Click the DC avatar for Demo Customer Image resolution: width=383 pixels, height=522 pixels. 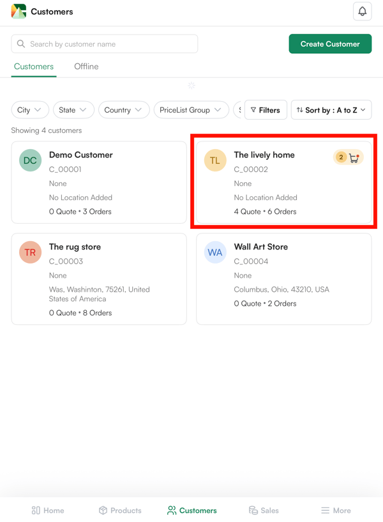30,161
